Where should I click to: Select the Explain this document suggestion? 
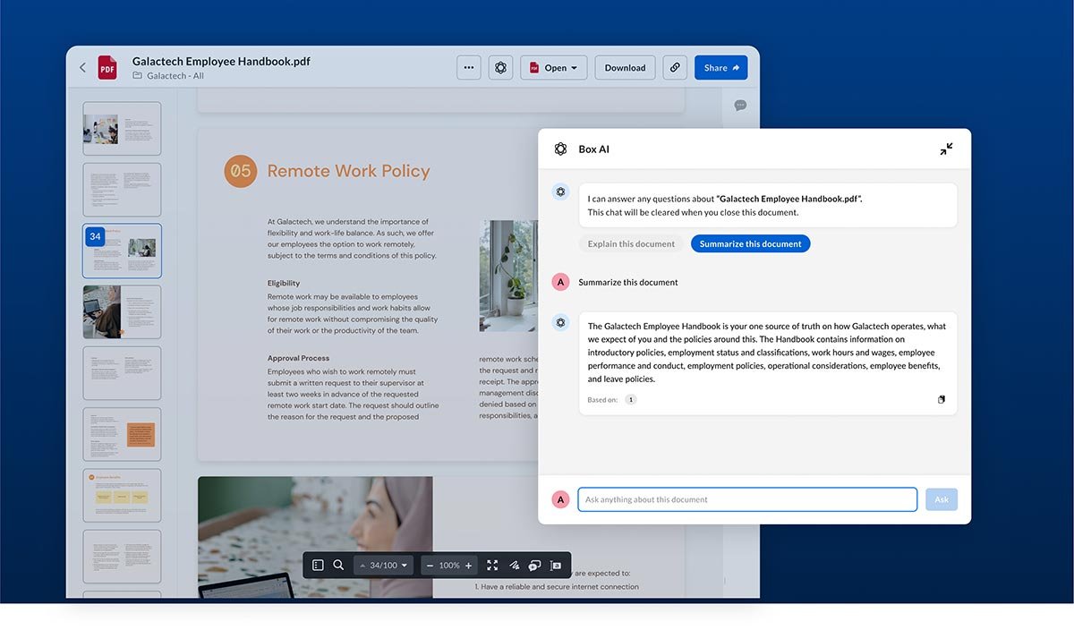pos(631,243)
